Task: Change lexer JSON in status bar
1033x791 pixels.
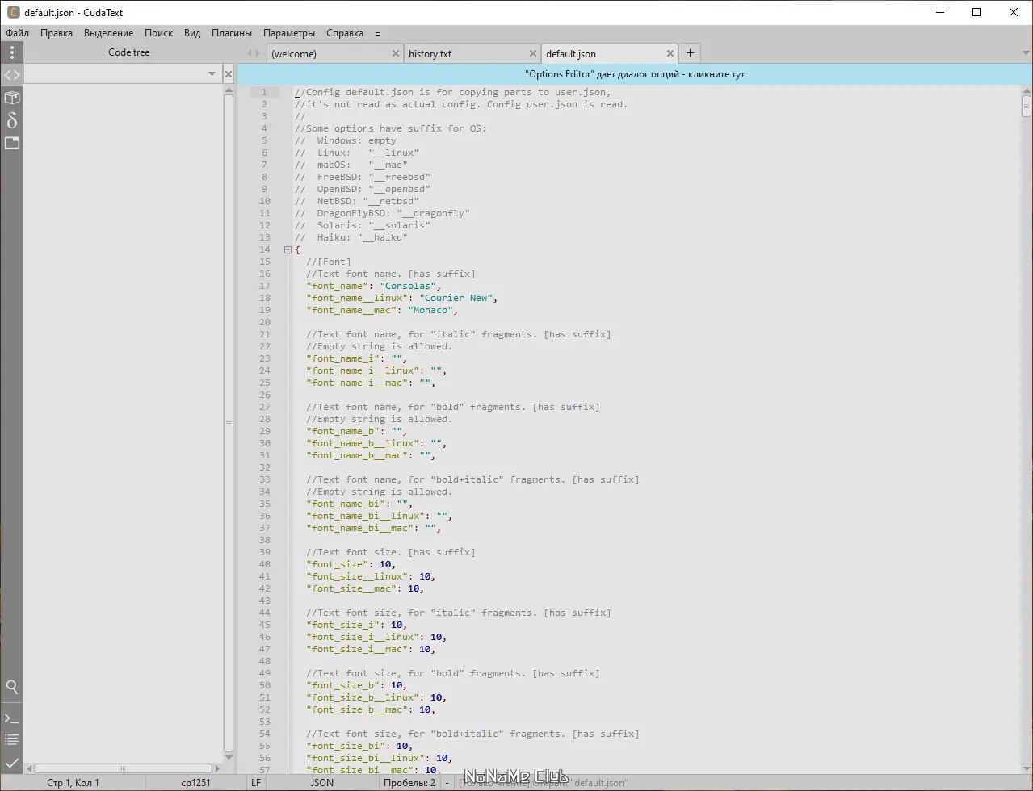Action: [x=322, y=782]
